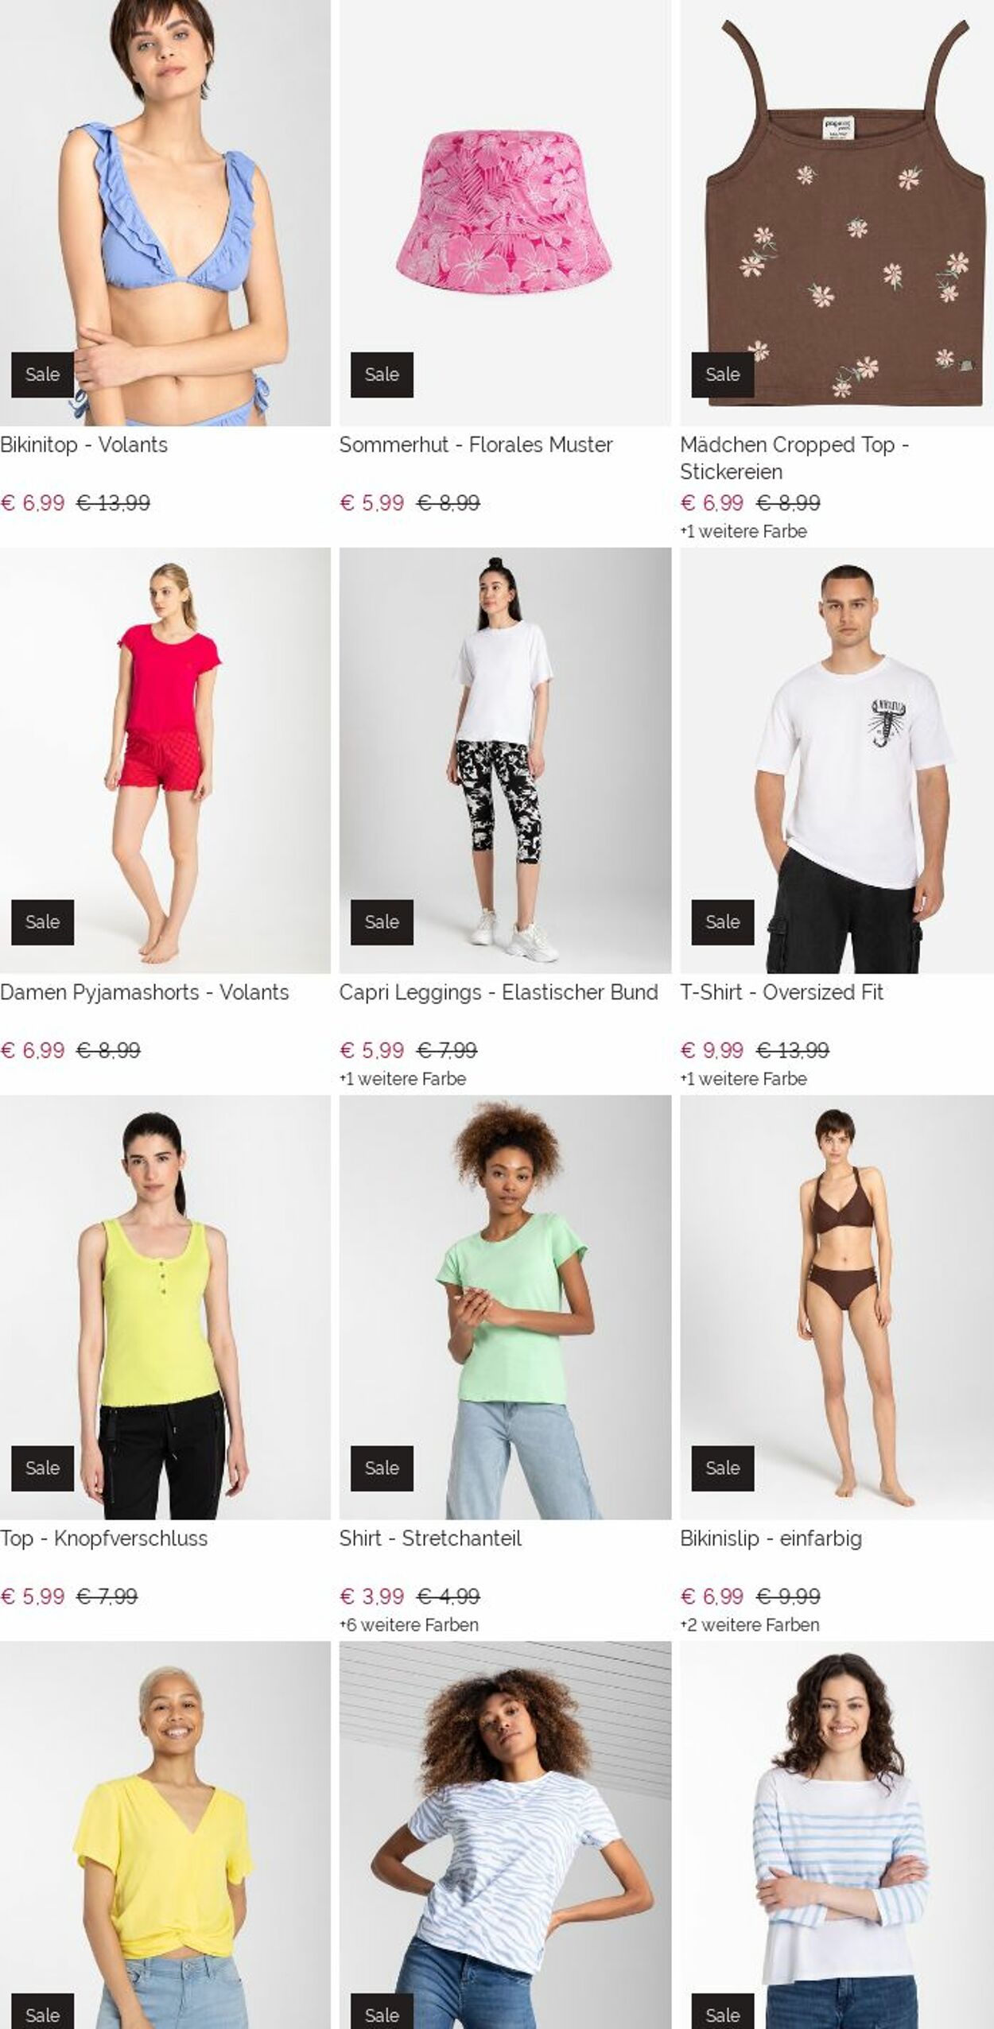Open the Shirt - Stretchanteil product link
The image size is (994, 2029).
(430, 1538)
